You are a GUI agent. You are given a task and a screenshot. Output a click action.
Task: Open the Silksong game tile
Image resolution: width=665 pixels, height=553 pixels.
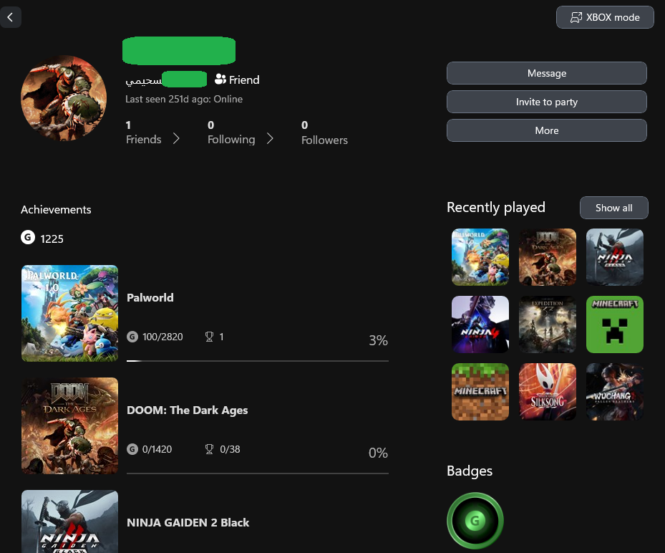click(x=548, y=392)
